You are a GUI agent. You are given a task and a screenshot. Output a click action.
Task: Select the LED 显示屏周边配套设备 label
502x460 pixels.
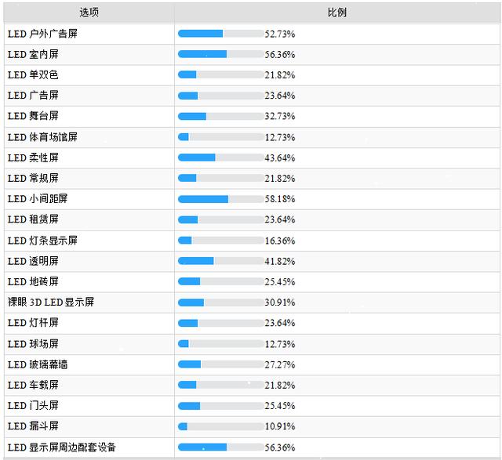point(62,447)
